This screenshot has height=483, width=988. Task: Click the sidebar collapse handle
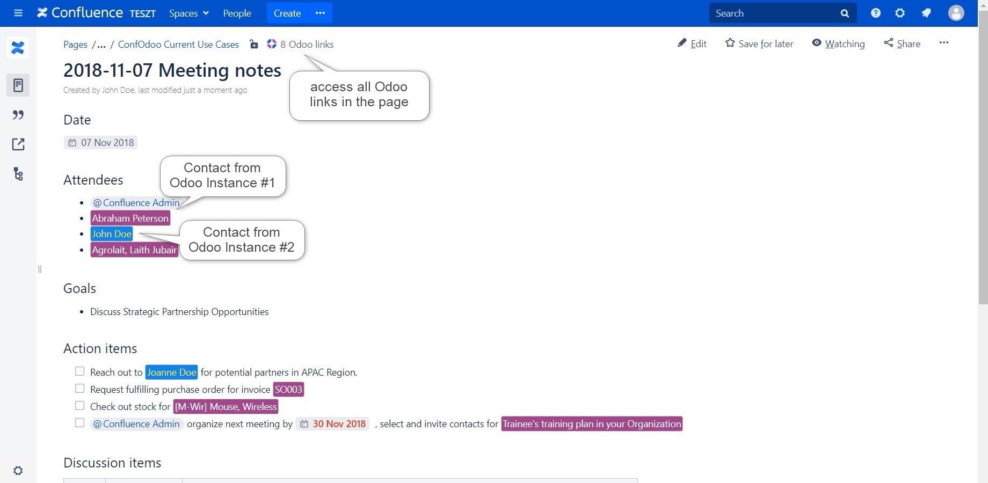tap(39, 269)
